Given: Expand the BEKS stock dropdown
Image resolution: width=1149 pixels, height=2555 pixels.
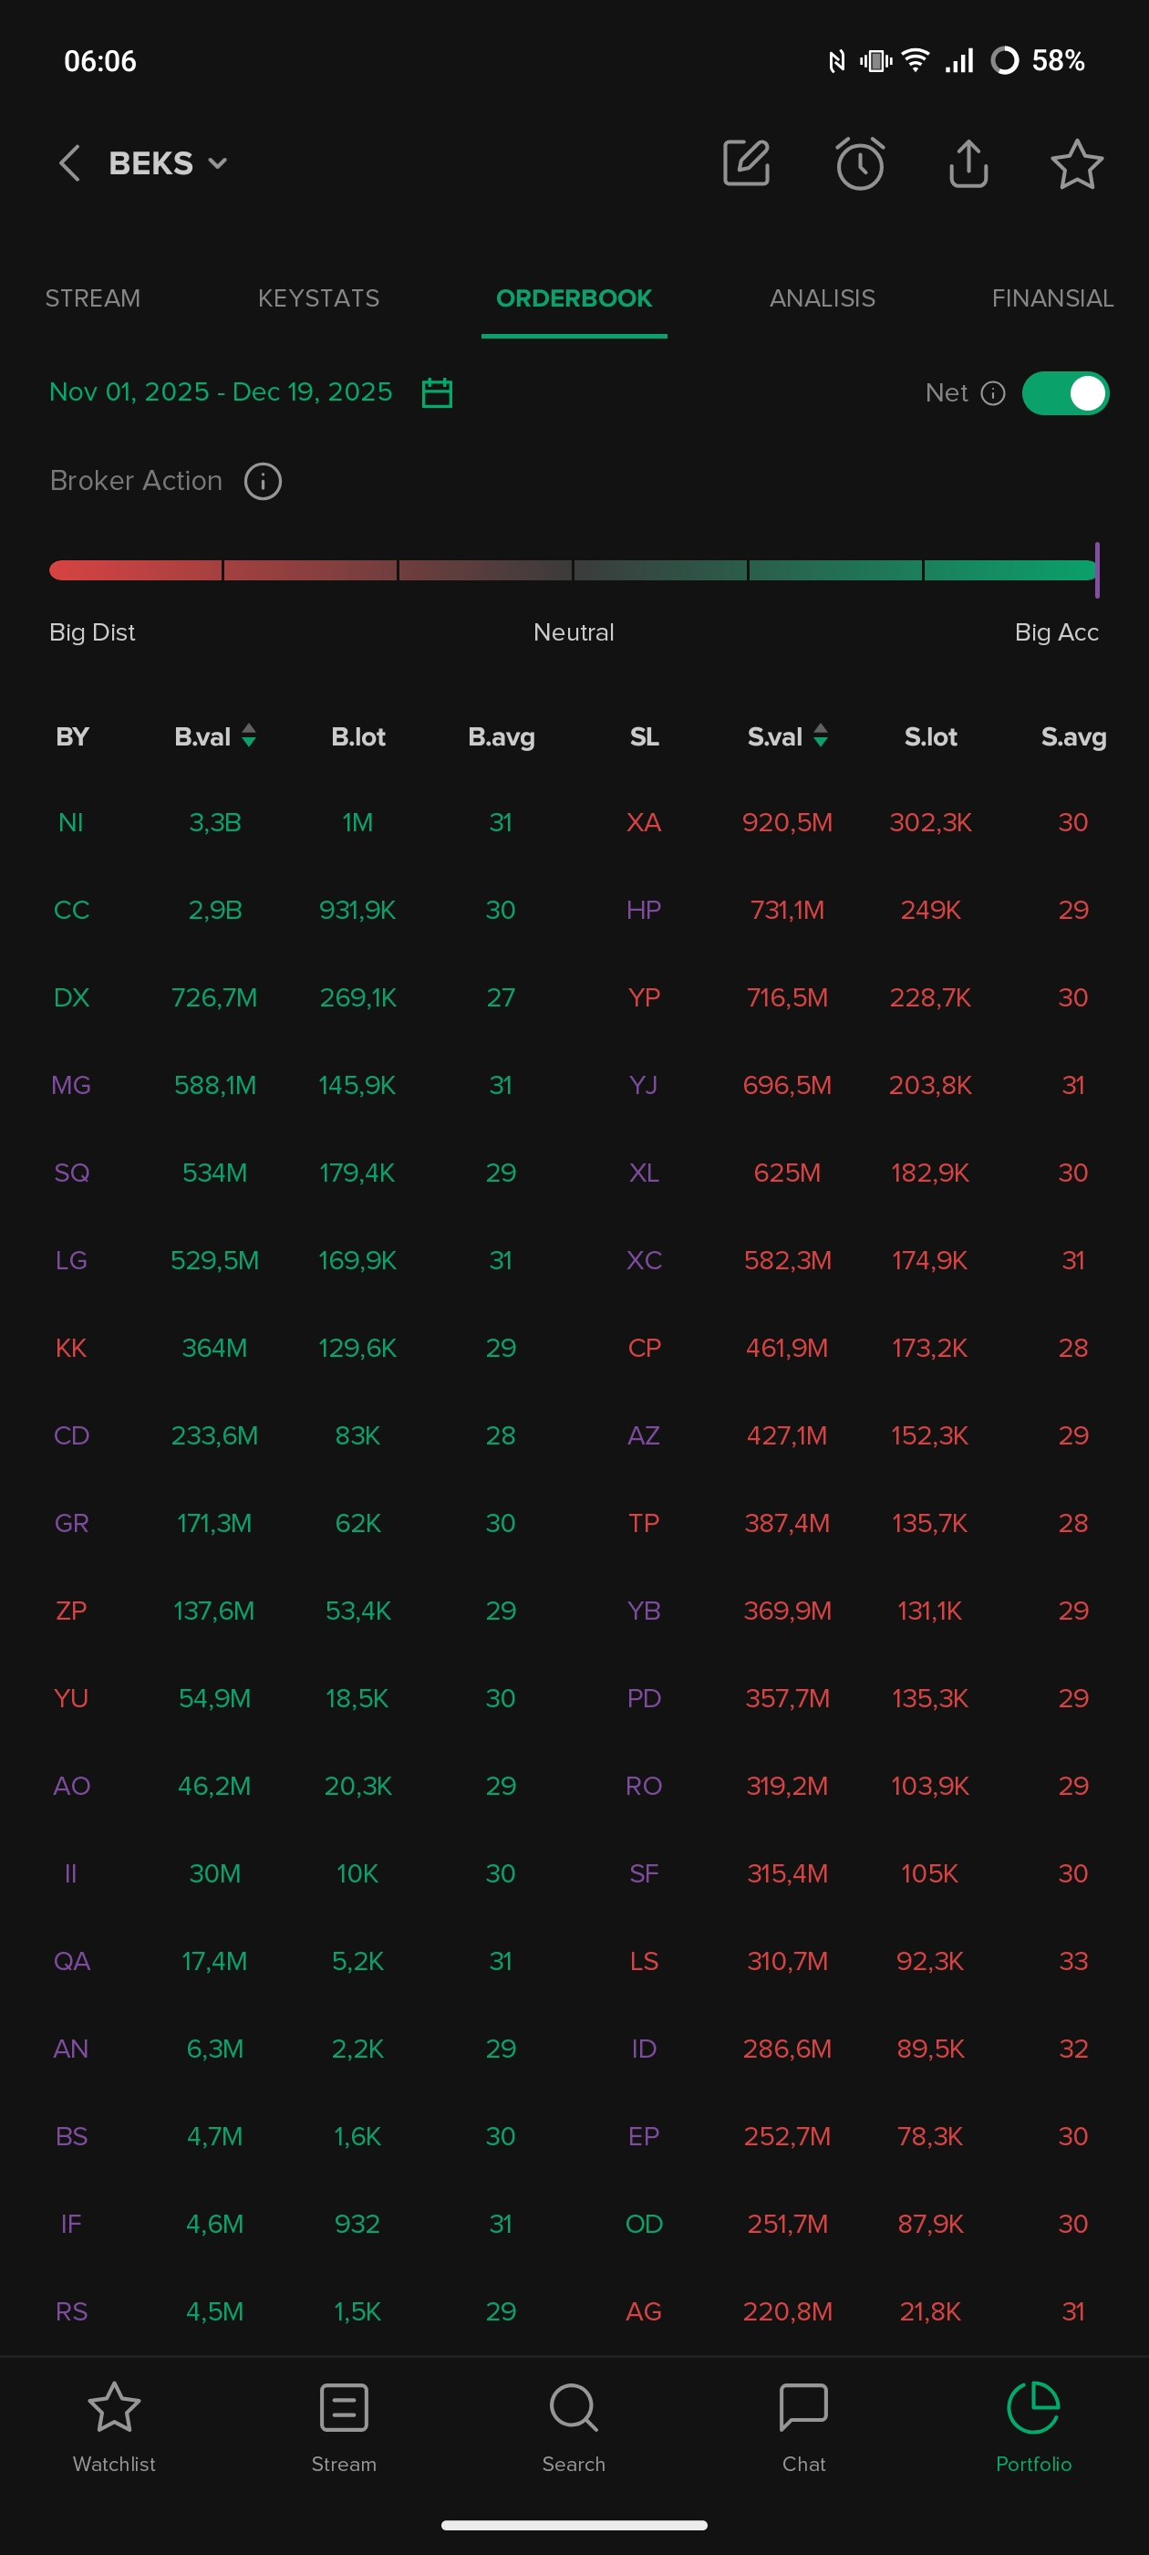Looking at the screenshot, I should 218,163.
